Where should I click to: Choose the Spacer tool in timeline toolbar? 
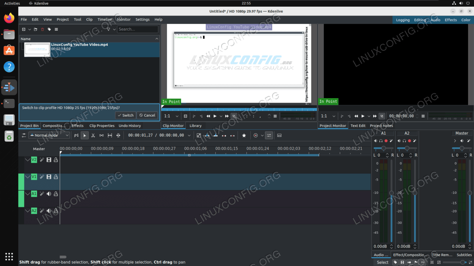pyautogui.click(x=102, y=136)
